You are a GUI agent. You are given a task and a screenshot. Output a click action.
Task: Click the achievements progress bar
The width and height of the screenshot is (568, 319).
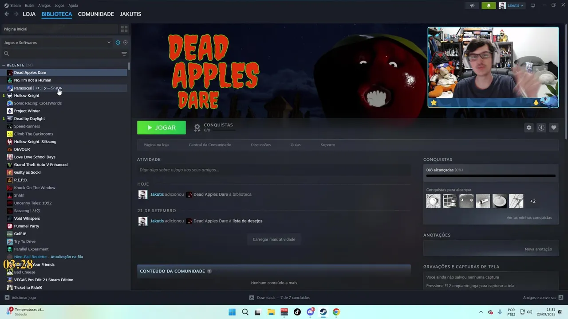pyautogui.click(x=491, y=176)
